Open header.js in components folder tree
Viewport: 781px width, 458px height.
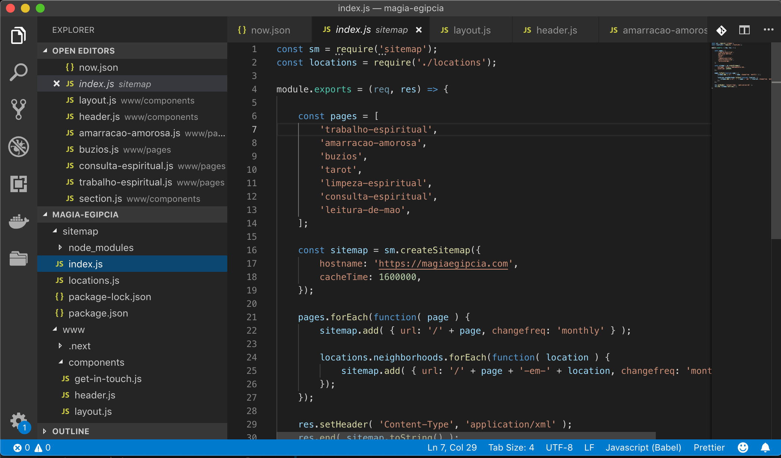coord(132,395)
